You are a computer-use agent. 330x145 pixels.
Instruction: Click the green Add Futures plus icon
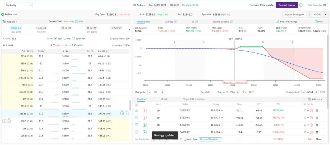(2, 14)
